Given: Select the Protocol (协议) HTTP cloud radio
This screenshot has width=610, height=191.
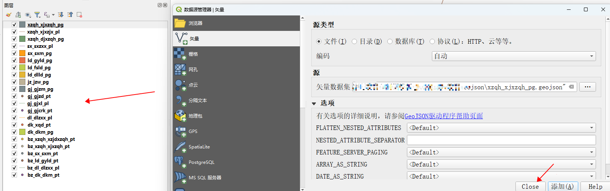Looking at the screenshot, I should point(432,41).
